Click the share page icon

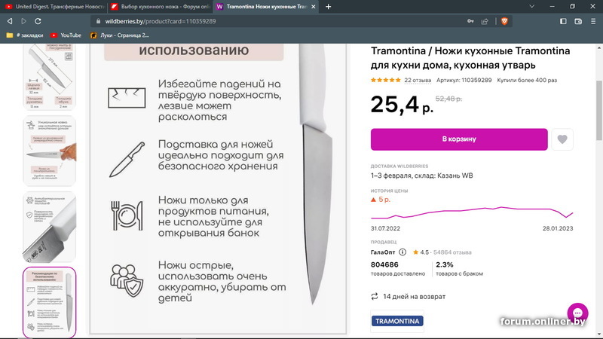pyautogui.click(x=485, y=21)
